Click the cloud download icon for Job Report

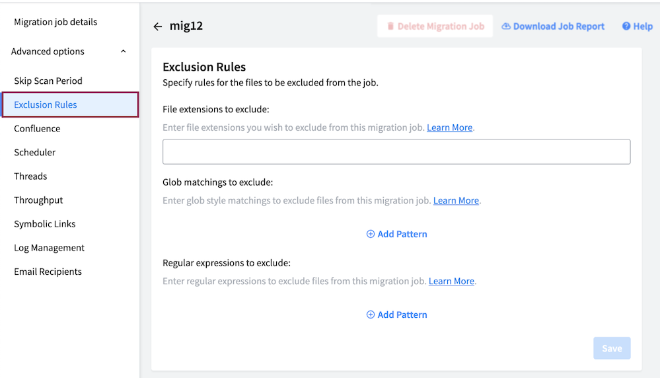[x=506, y=26]
